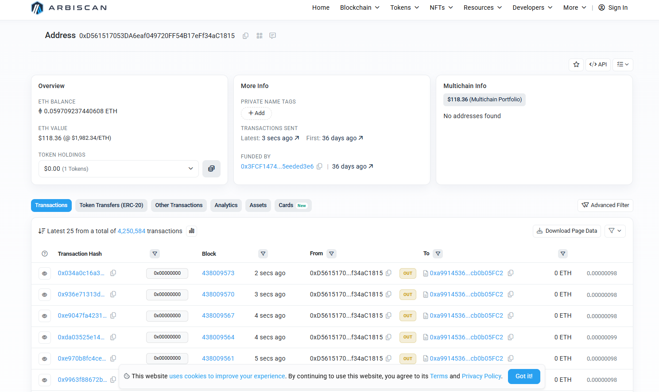The width and height of the screenshot is (659, 392).
Task: Switch to the Analytics tab
Action: [226, 205]
